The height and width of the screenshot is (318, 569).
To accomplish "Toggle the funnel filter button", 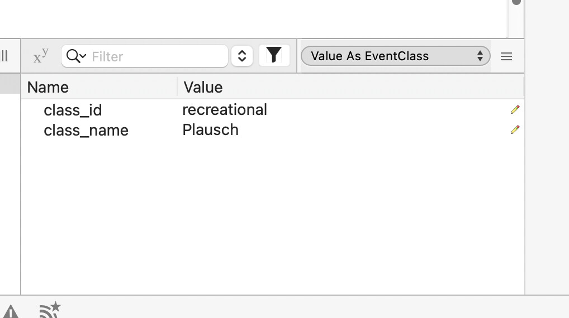I will [274, 55].
